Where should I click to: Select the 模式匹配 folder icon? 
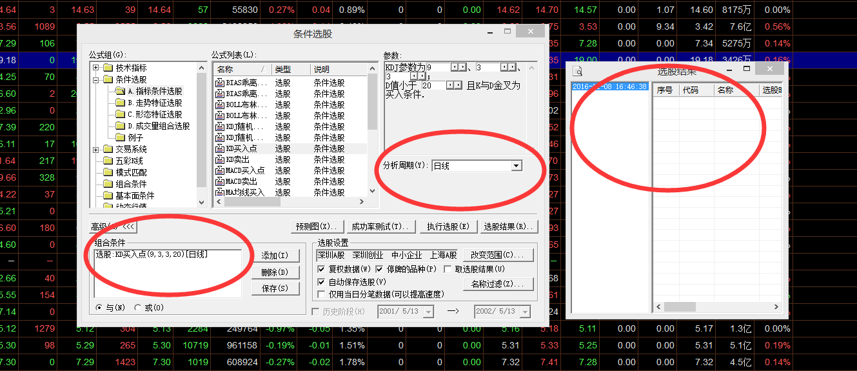[x=108, y=172]
